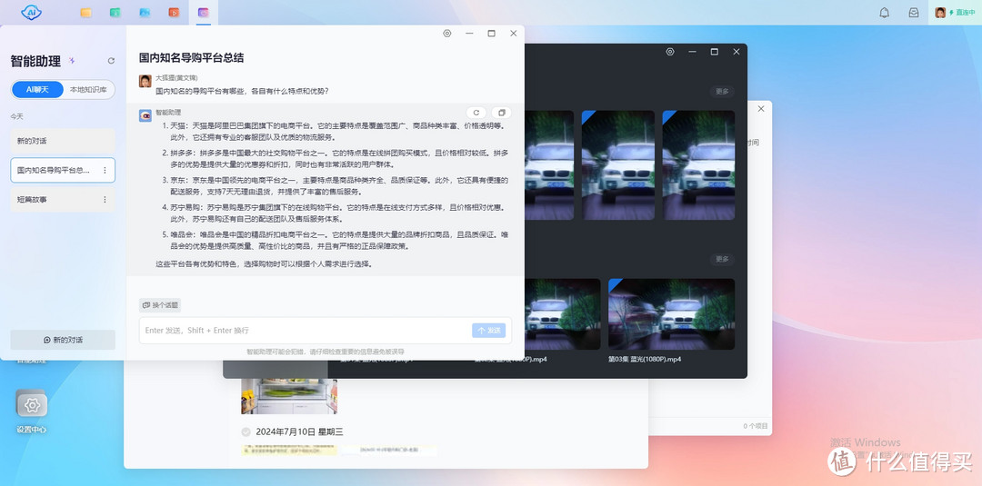The image size is (982, 486).
Task: Close the 智能助理 assistant window
Action: [x=514, y=34]
